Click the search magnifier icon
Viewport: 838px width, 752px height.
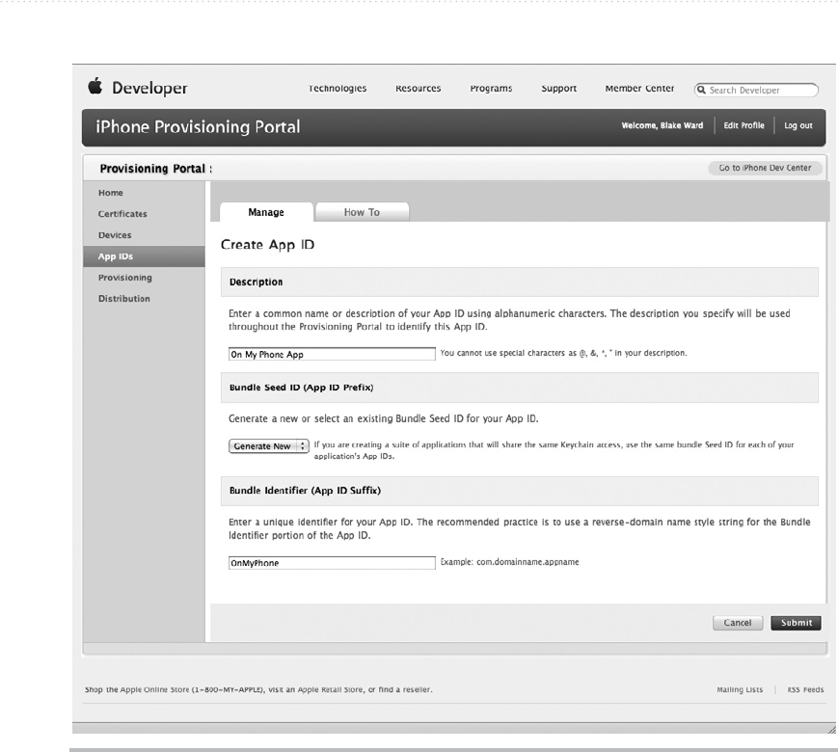tap(701, 90)
